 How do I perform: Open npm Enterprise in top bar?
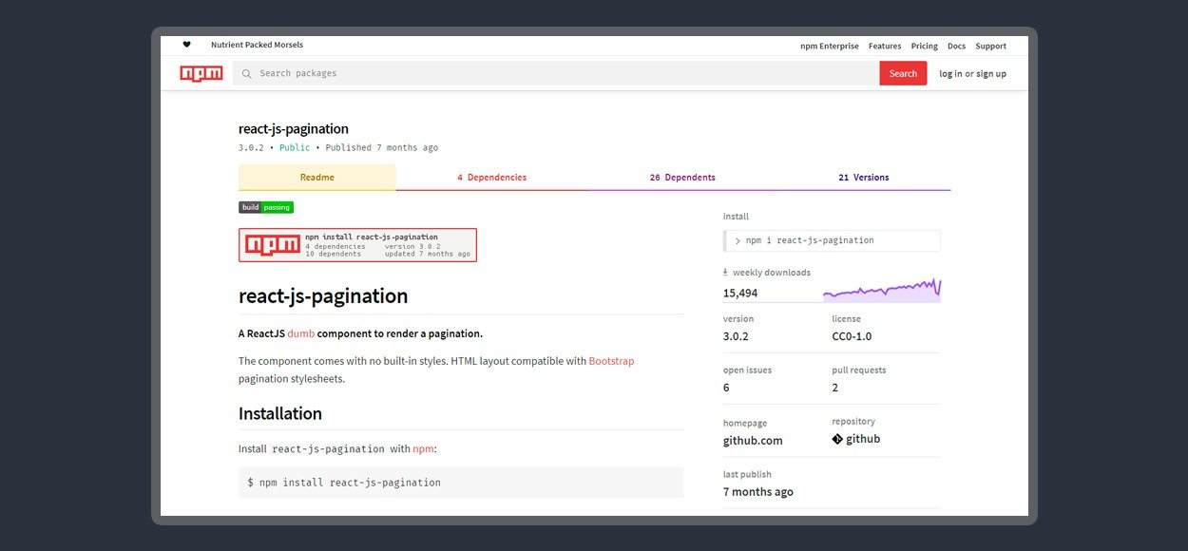tap(830, 46)
